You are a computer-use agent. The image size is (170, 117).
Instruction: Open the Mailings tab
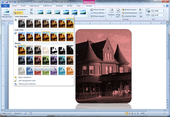coord(59,6)
